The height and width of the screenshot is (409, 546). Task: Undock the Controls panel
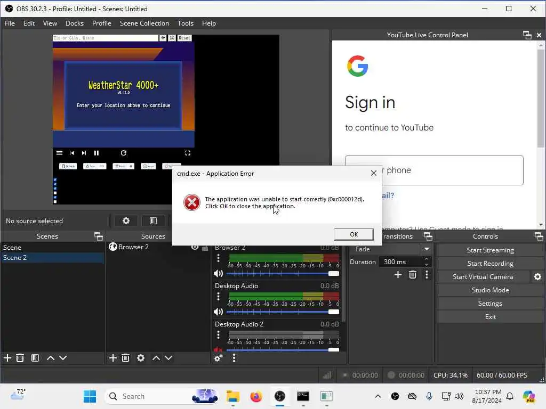click(x=539, y=236)
